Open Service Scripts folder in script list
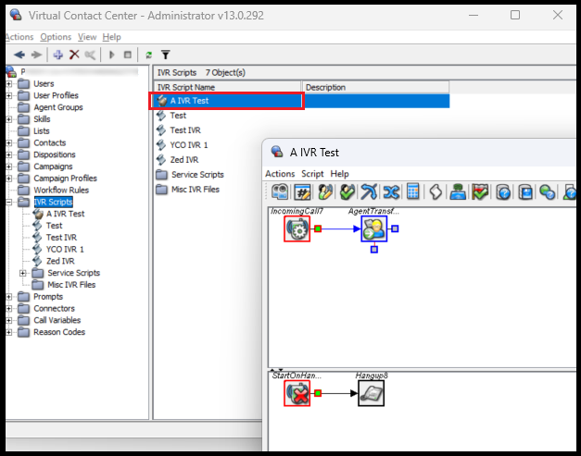The height and width of the screenshot is (456, 581). pos(197,175)
